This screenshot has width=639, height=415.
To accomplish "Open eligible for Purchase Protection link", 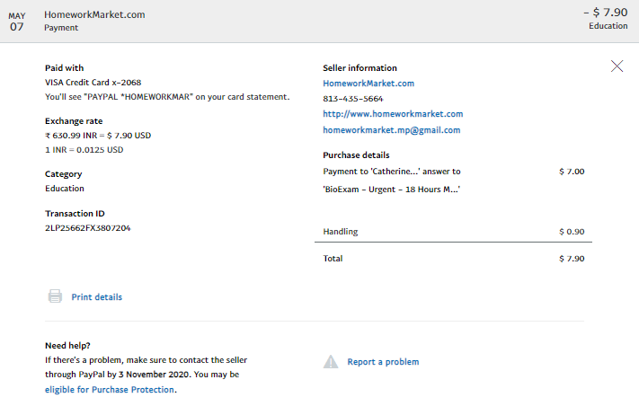I will pyautogui.click(x=110, y=389).
